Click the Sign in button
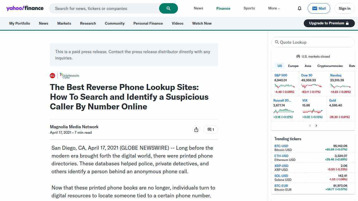 tap(344, 8)
